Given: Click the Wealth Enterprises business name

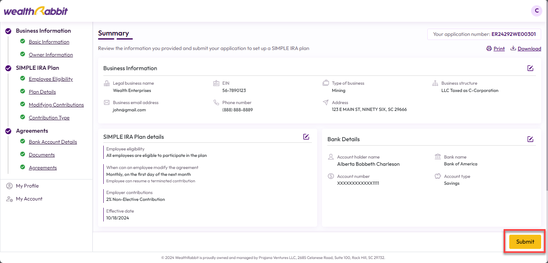Looking at the screenshot, I should click(x=132, y=91).
